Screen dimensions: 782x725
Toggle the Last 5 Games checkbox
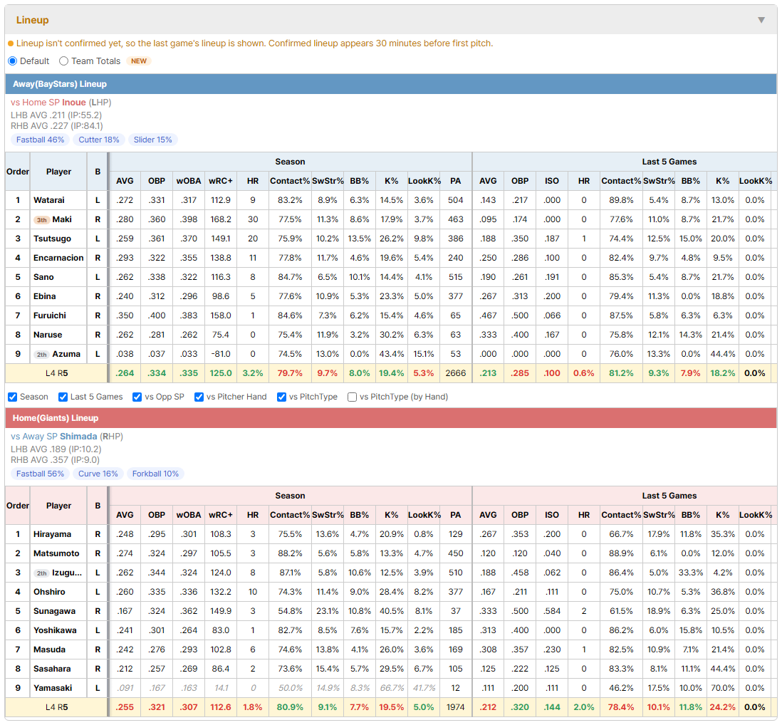[x=63, y=397]
